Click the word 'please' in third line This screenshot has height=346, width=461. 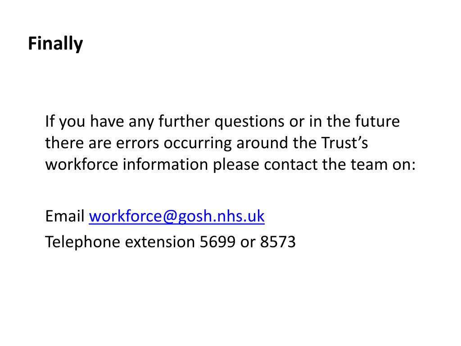click(236, 165)
